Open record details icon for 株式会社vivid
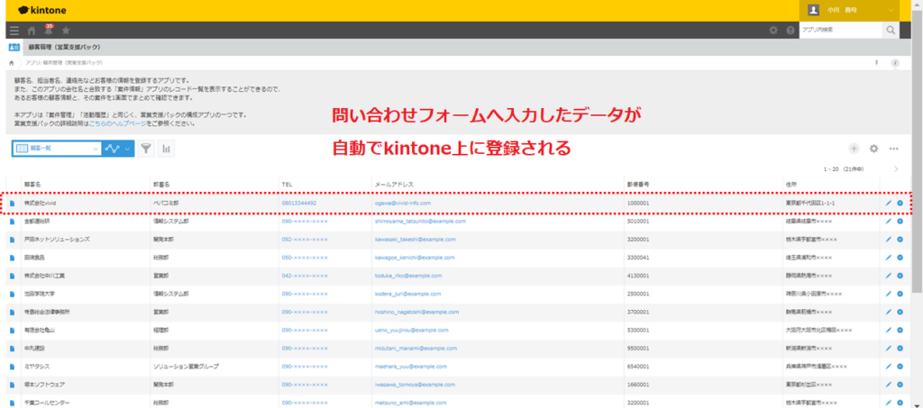 [12, 204]
